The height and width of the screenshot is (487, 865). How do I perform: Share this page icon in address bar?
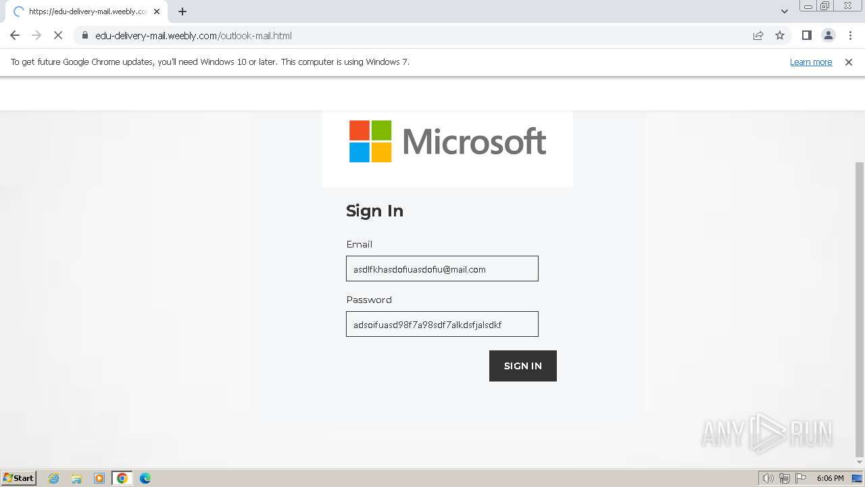tap(758, 35)
